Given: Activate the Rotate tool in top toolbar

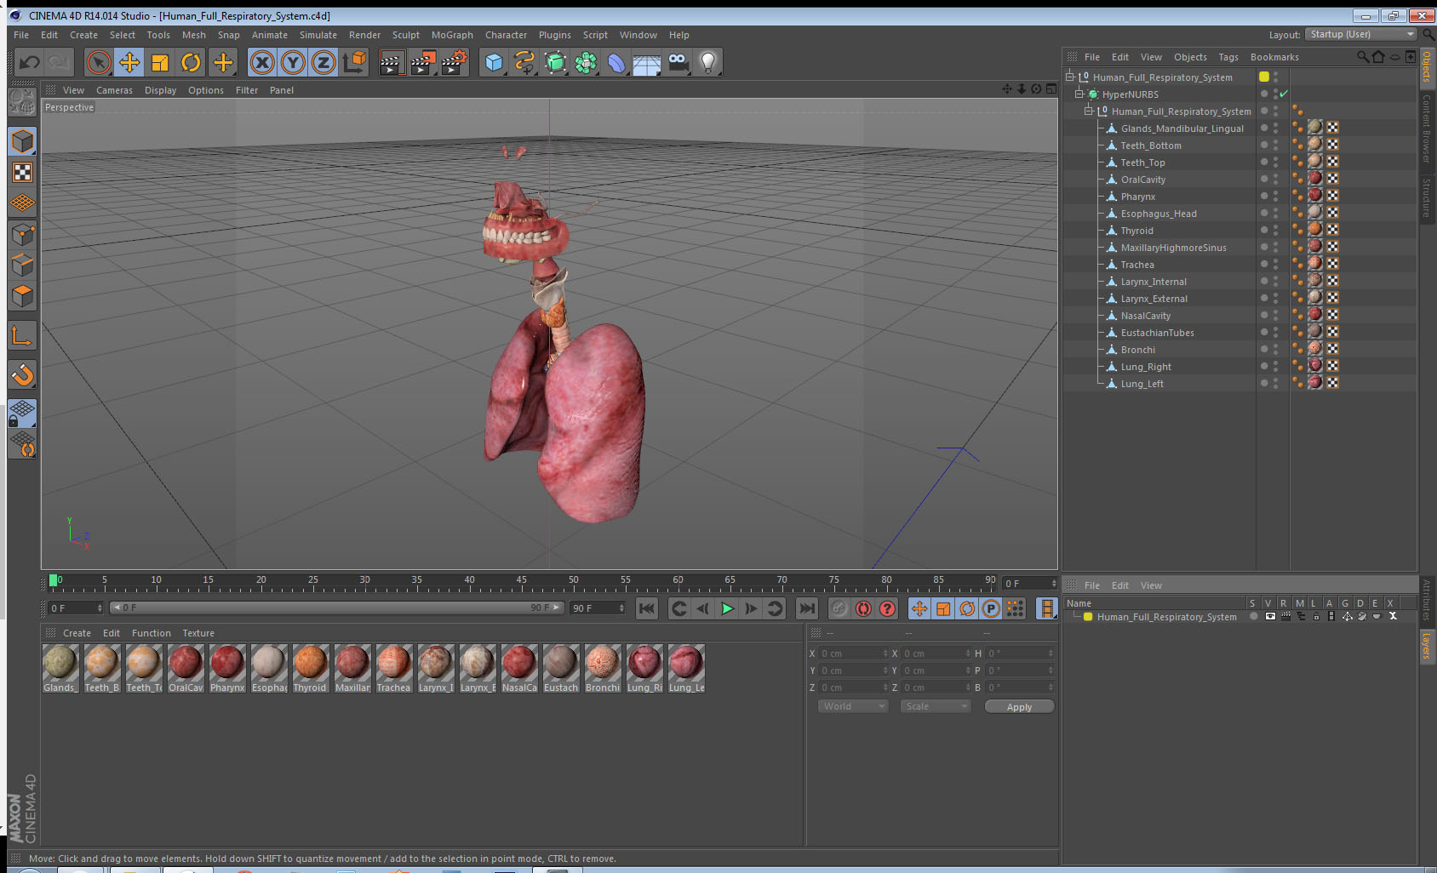Looking at the screenshot, I should [x=191, y=62].
